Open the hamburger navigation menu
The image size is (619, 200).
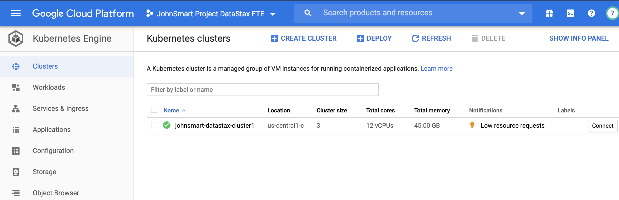tap(16, 13)
